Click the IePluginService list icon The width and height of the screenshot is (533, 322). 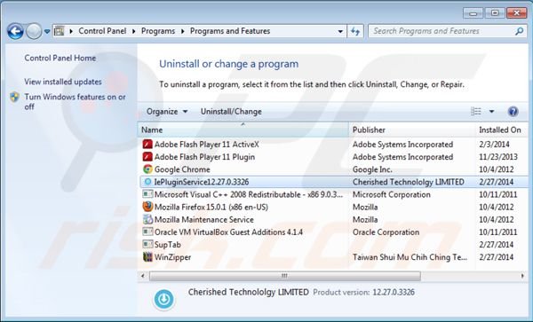pos(147,182)
